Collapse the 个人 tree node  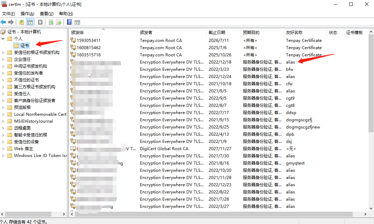(x=3, y=38)
